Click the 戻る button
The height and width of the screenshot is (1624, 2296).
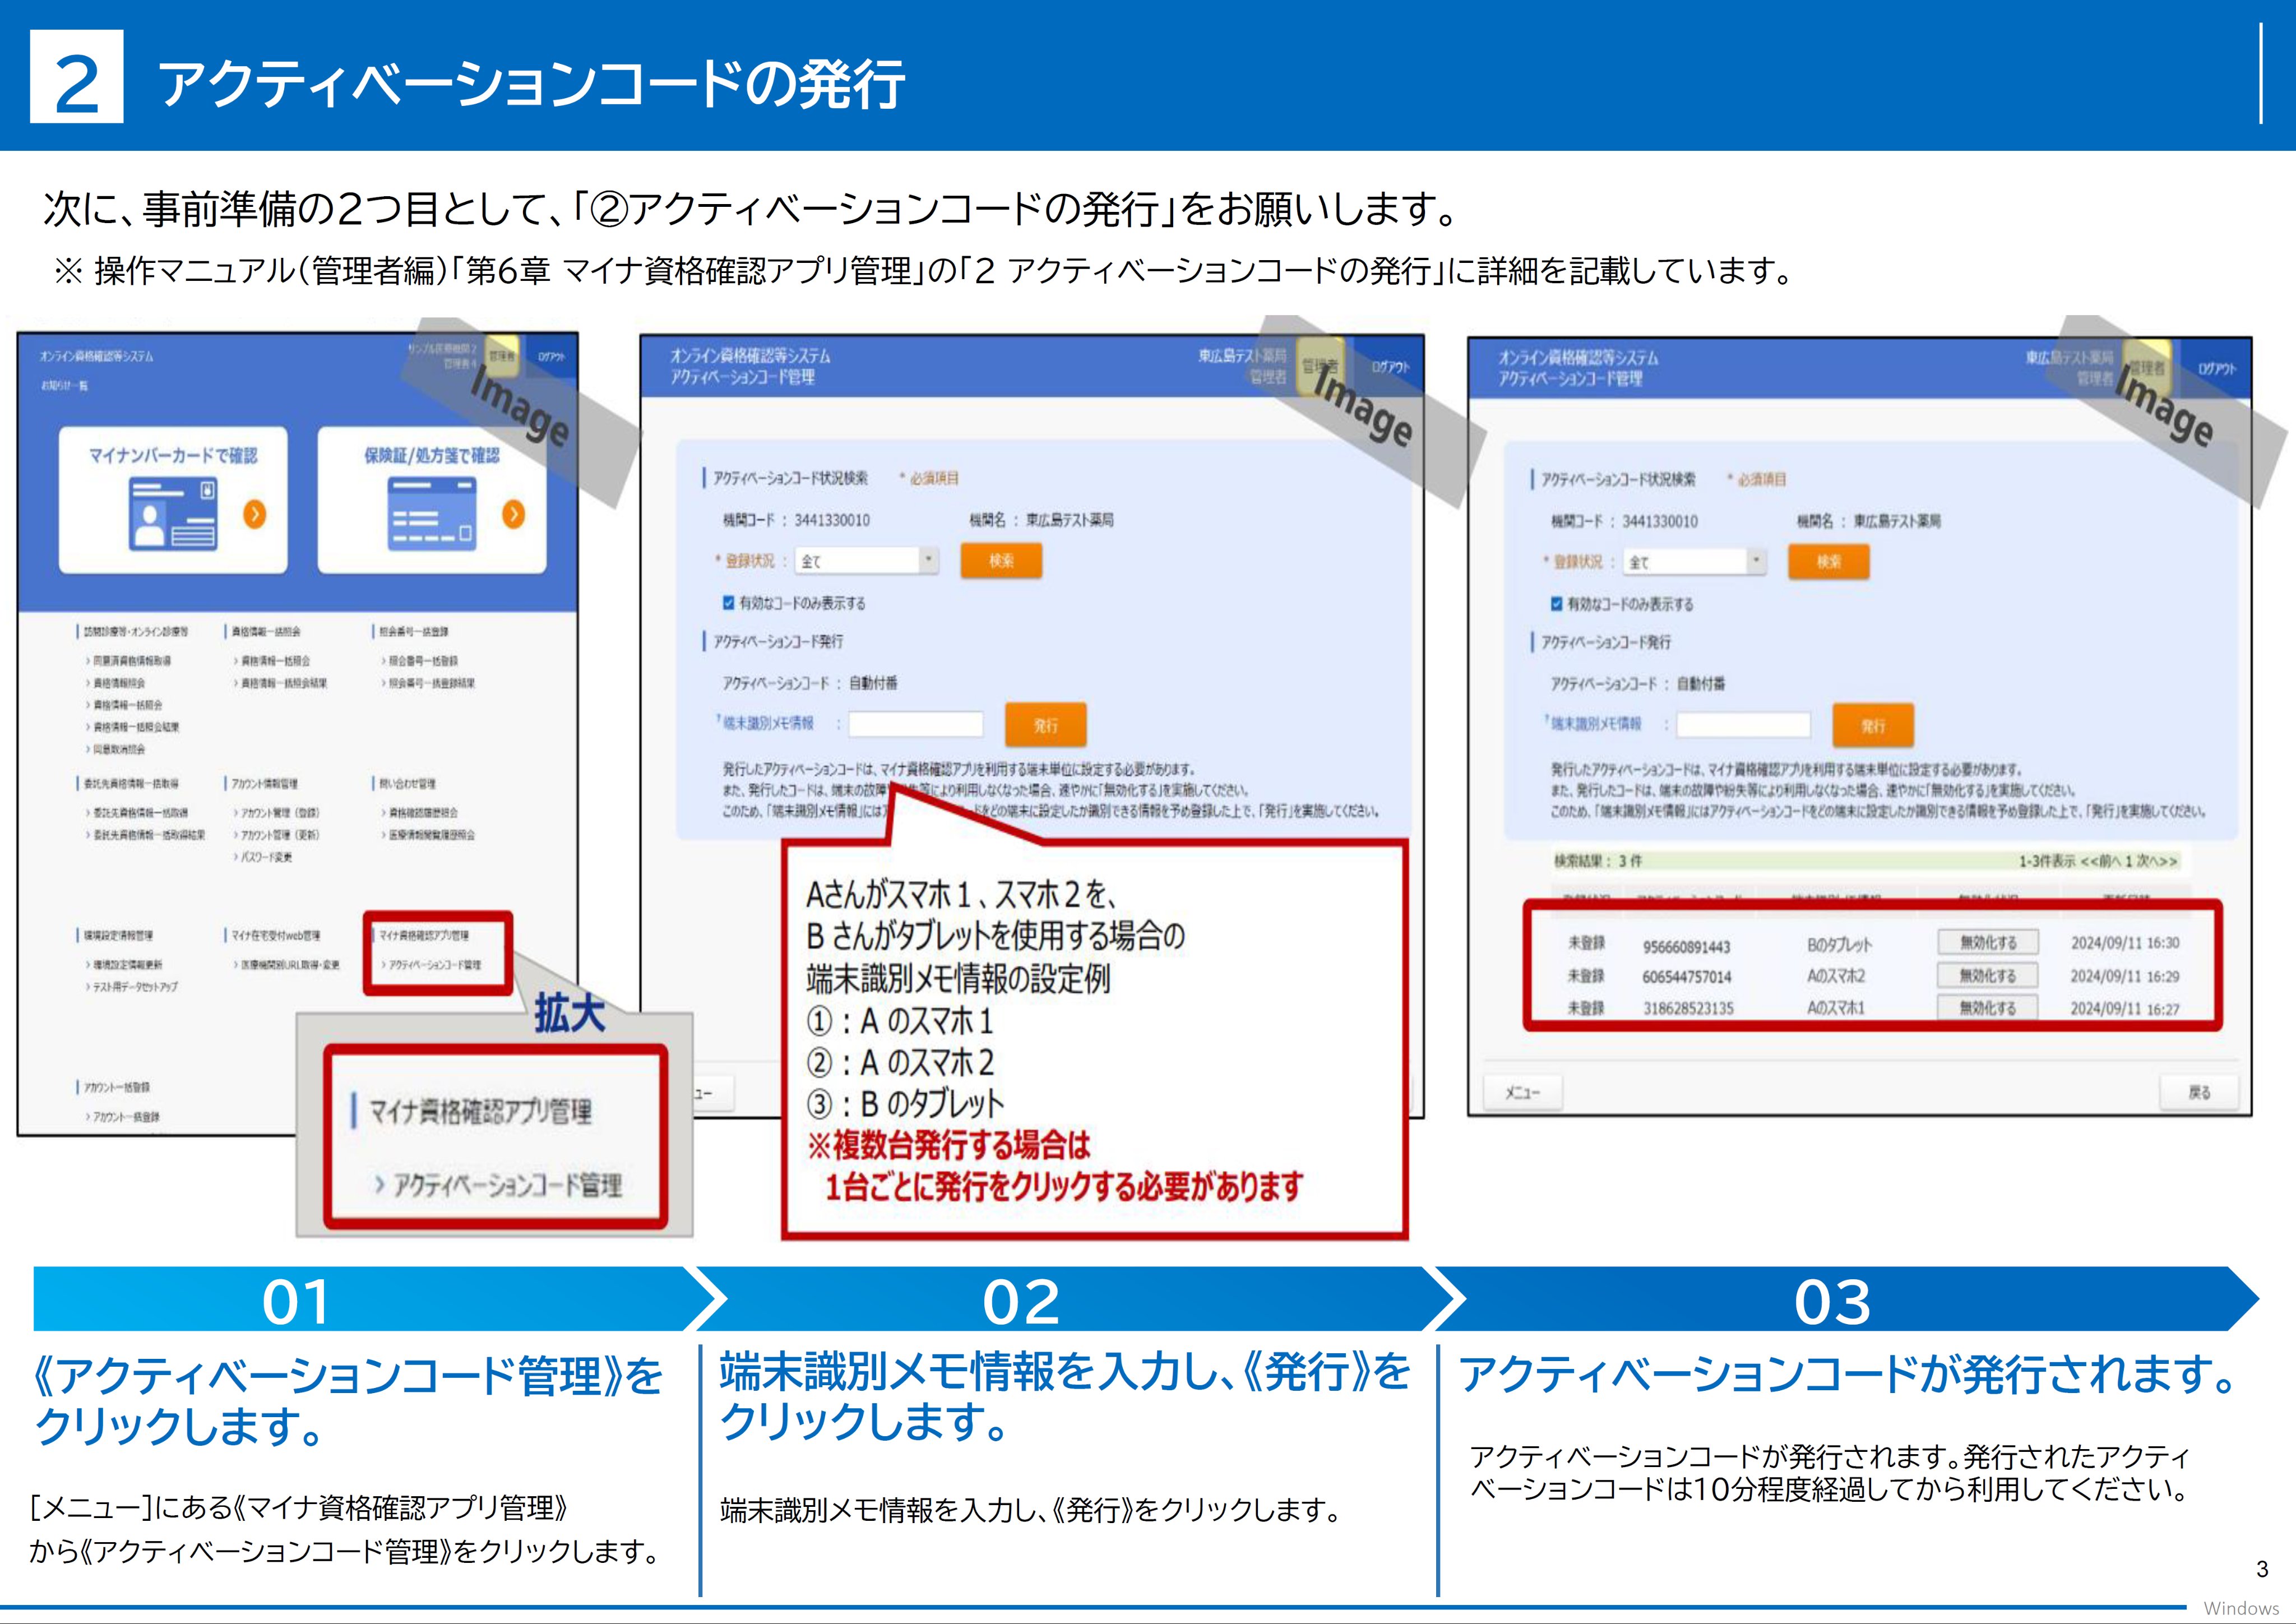click(x=2200, y=1093)
